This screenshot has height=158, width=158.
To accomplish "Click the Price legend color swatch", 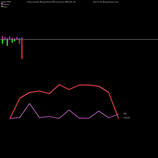I will (2, 6).
